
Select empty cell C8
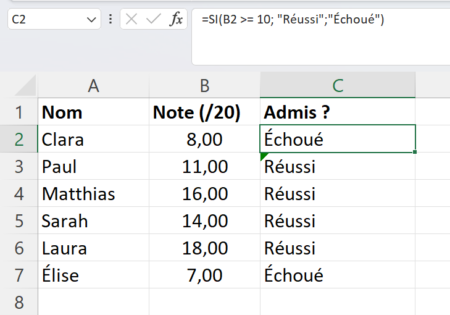point(338,302)
